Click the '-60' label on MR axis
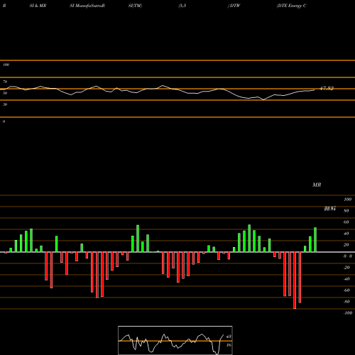 pos(346,290)
